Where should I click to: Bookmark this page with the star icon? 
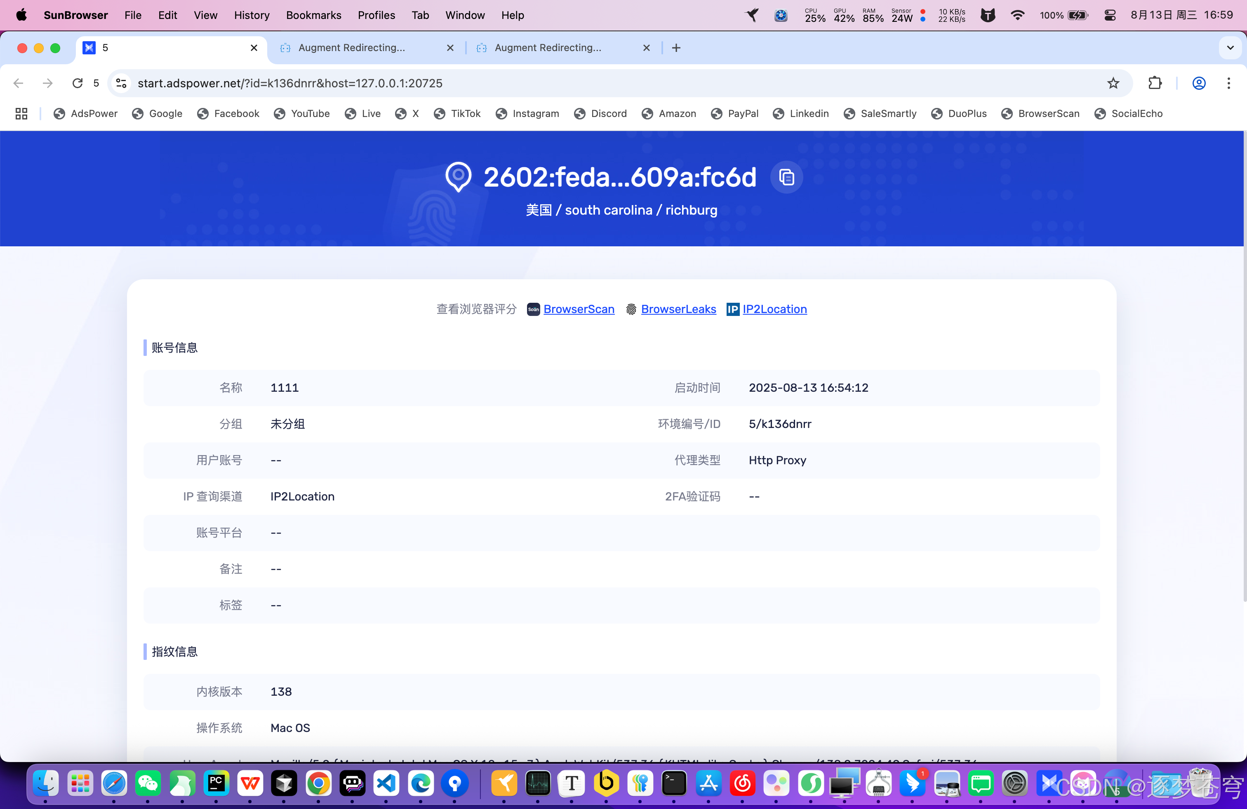pos(1113,83)
